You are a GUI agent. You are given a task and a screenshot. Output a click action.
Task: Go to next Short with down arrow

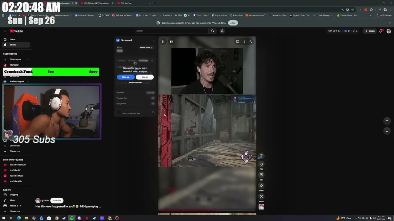(387, 131)
